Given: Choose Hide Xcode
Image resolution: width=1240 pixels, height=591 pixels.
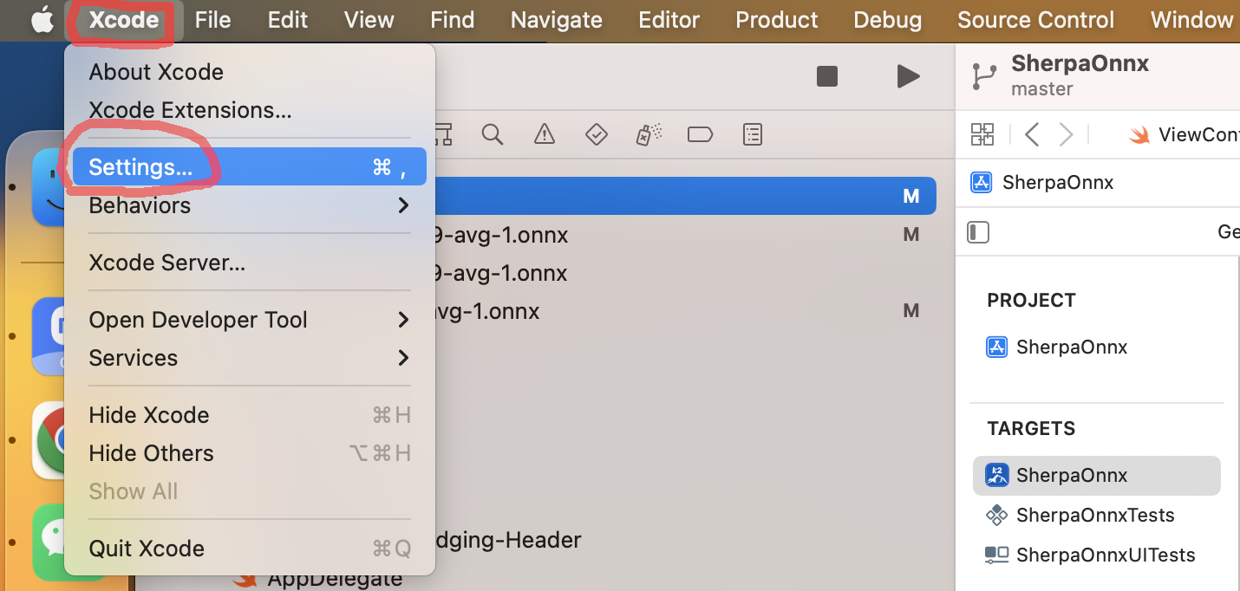Looking at the screenshot, I should coord(249,415).
